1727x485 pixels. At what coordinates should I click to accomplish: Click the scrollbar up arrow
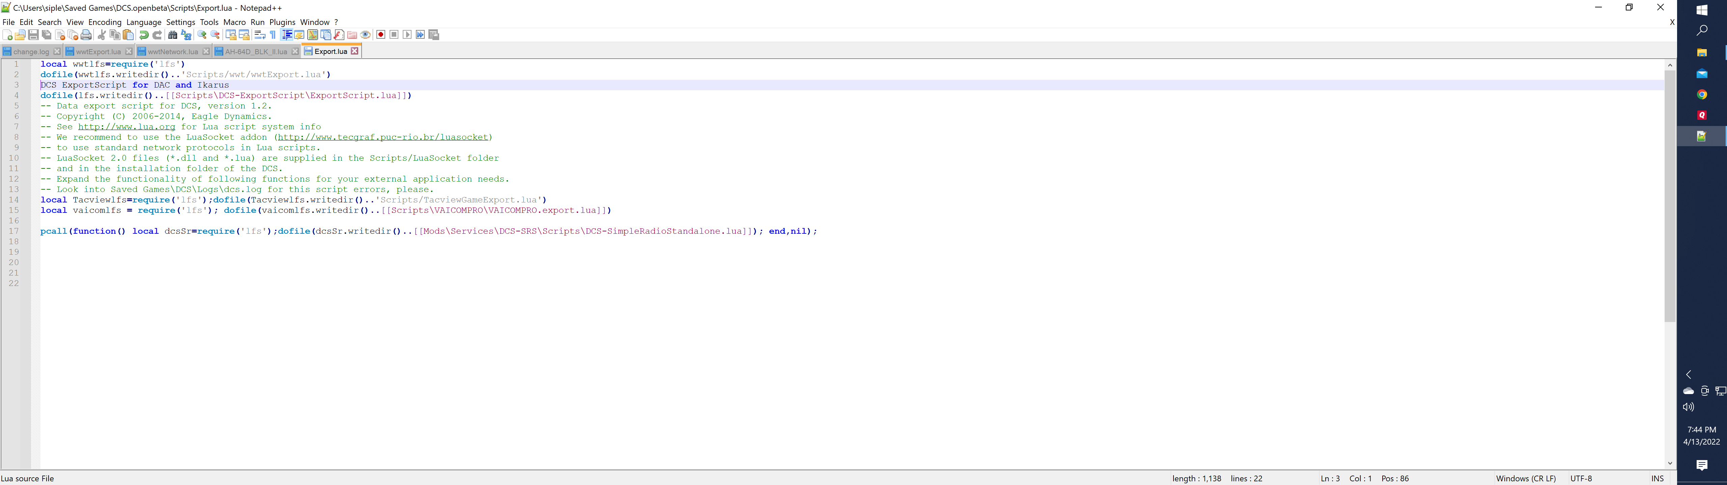pyautogui.click(x=1670, y=65)
